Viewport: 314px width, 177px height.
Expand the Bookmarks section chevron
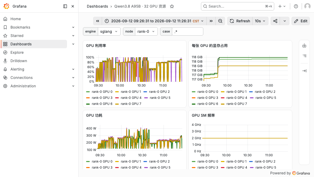(73, 27)
